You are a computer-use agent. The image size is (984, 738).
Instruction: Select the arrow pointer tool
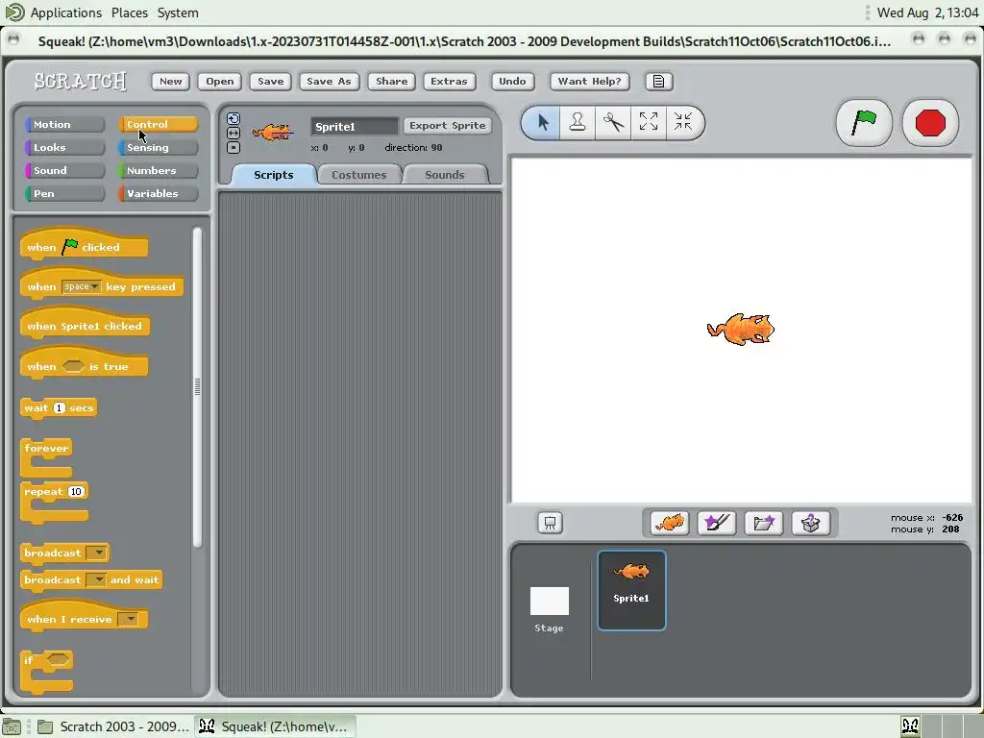coord(543,122)
